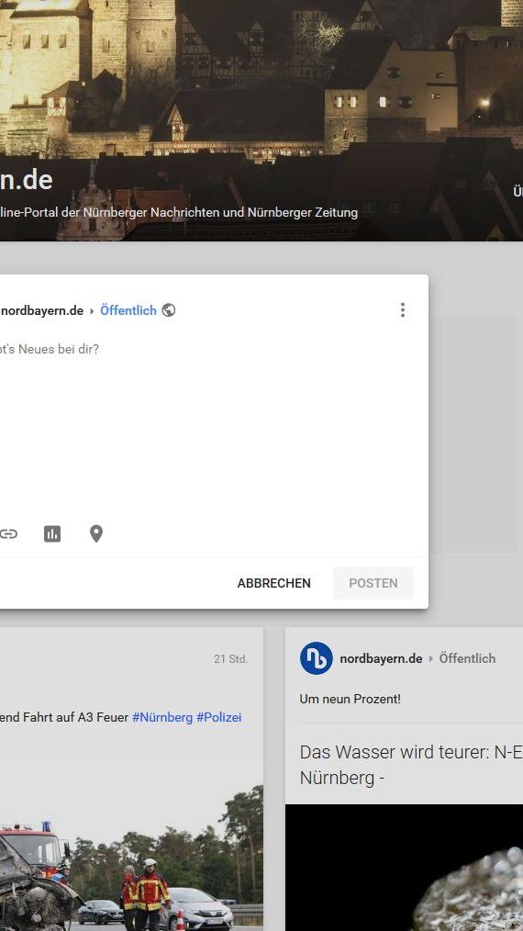Click the globe icon beside Öffentlich
This screenshot has height=931, width=523.
[x=169, y=310]
